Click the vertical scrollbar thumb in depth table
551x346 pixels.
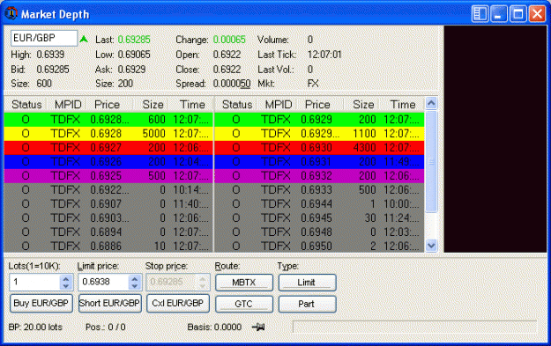tap(431, 161)
